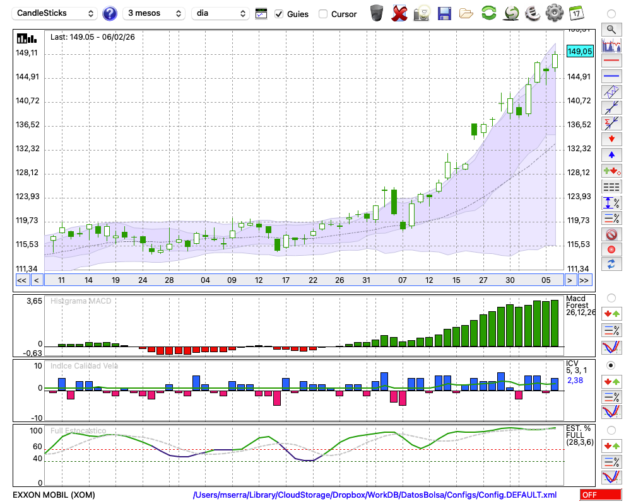Image resolution: width=631 pixels, height=504 pixels.
Task: Click the >> scroll-to-end button
Action: [584, 280]
